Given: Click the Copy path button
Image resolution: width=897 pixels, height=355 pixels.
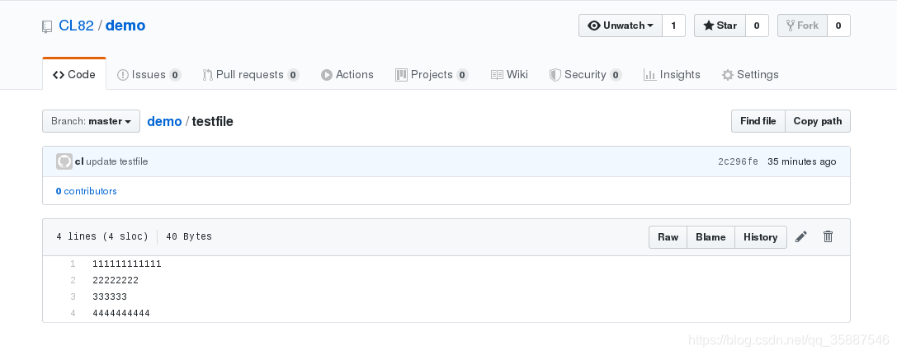Looking at the screenshot, I should click(x=818, y=121).
